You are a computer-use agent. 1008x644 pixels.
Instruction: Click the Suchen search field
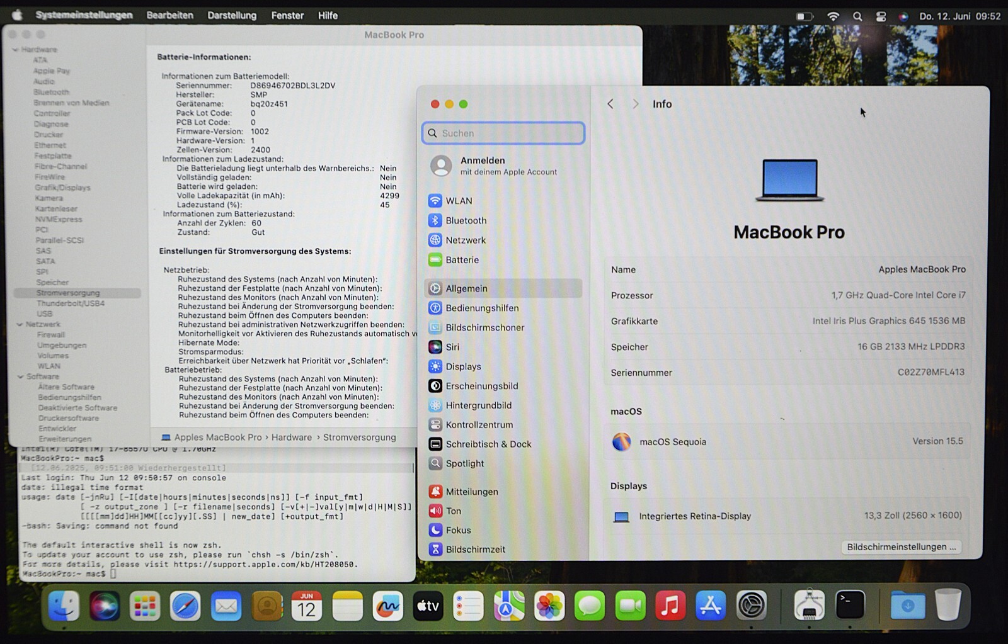(503, 133)
